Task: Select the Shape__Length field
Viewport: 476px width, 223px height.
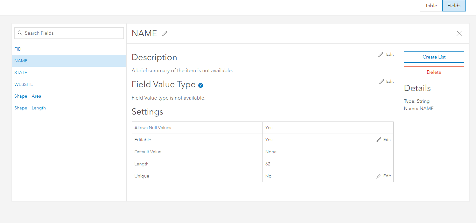Action: (30, 108)
